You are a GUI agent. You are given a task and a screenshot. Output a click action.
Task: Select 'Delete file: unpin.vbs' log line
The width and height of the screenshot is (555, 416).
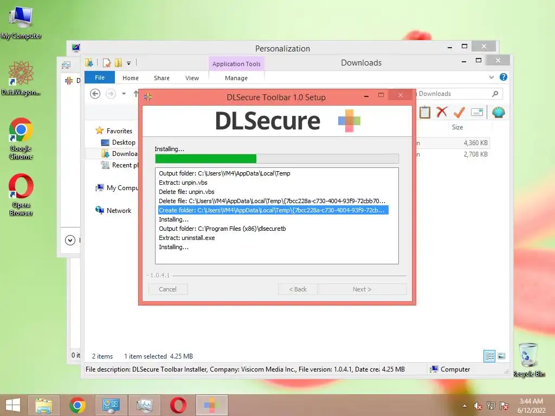coord(186,192)
